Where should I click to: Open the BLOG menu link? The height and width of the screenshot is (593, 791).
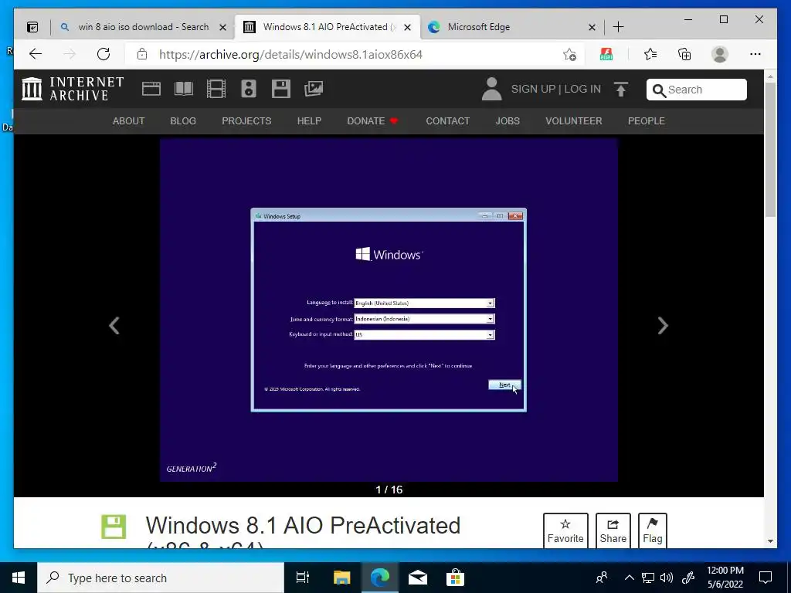(x=183, y=121)
